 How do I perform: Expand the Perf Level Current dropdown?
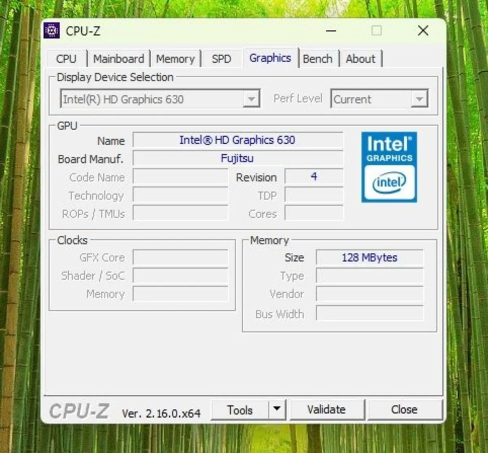pyautogui.click(x=379, y=99)
